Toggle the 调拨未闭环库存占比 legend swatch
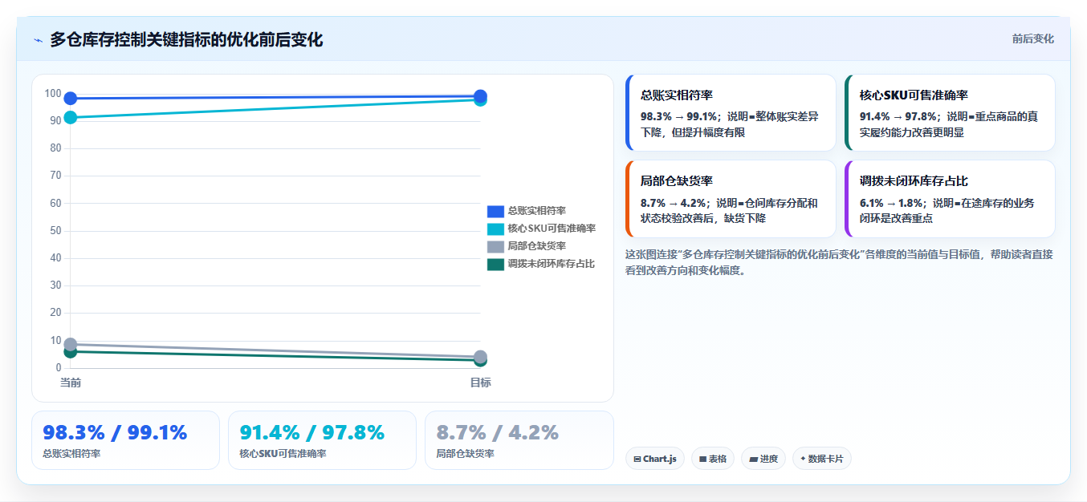1087x502 pixels. [495, 264]
